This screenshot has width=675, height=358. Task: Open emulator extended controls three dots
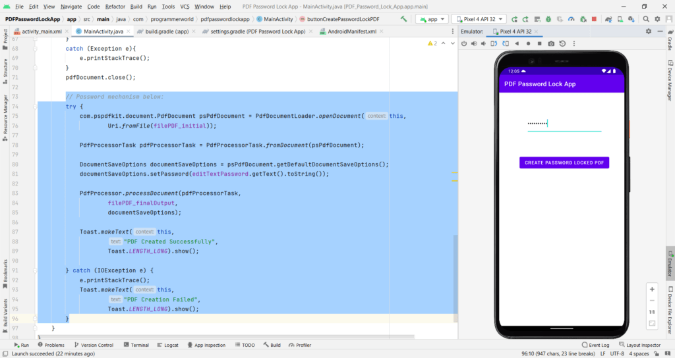coord(574,43)
